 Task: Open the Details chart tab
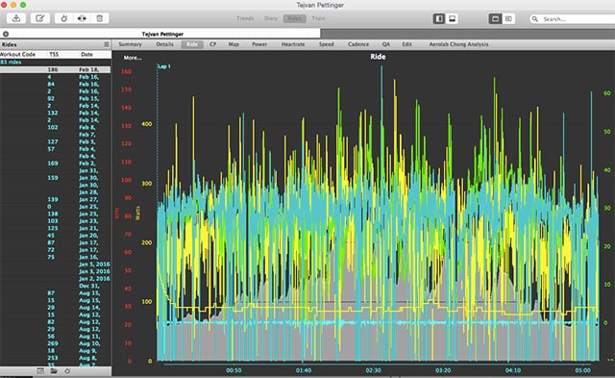pyautogui.click(x=164, y=44)
